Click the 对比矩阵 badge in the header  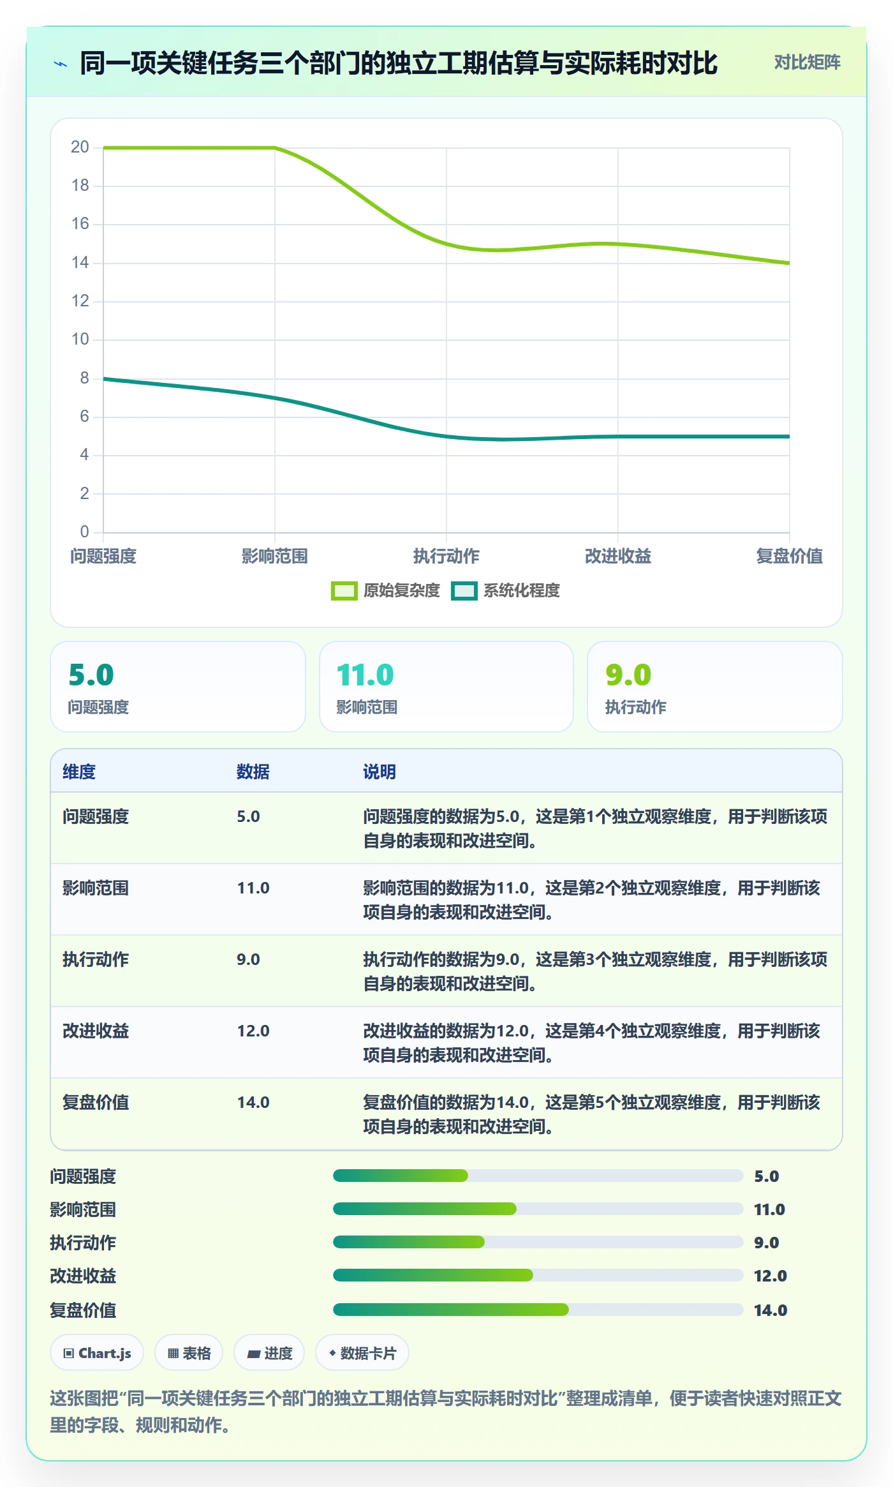[807, 63]
